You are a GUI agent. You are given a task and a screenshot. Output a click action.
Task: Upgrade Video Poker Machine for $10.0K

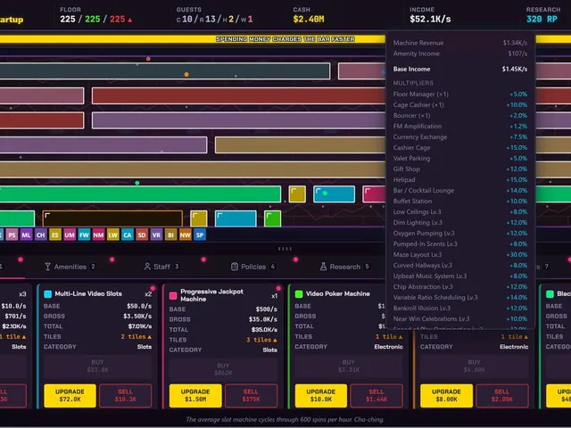[x=321, y=395]
